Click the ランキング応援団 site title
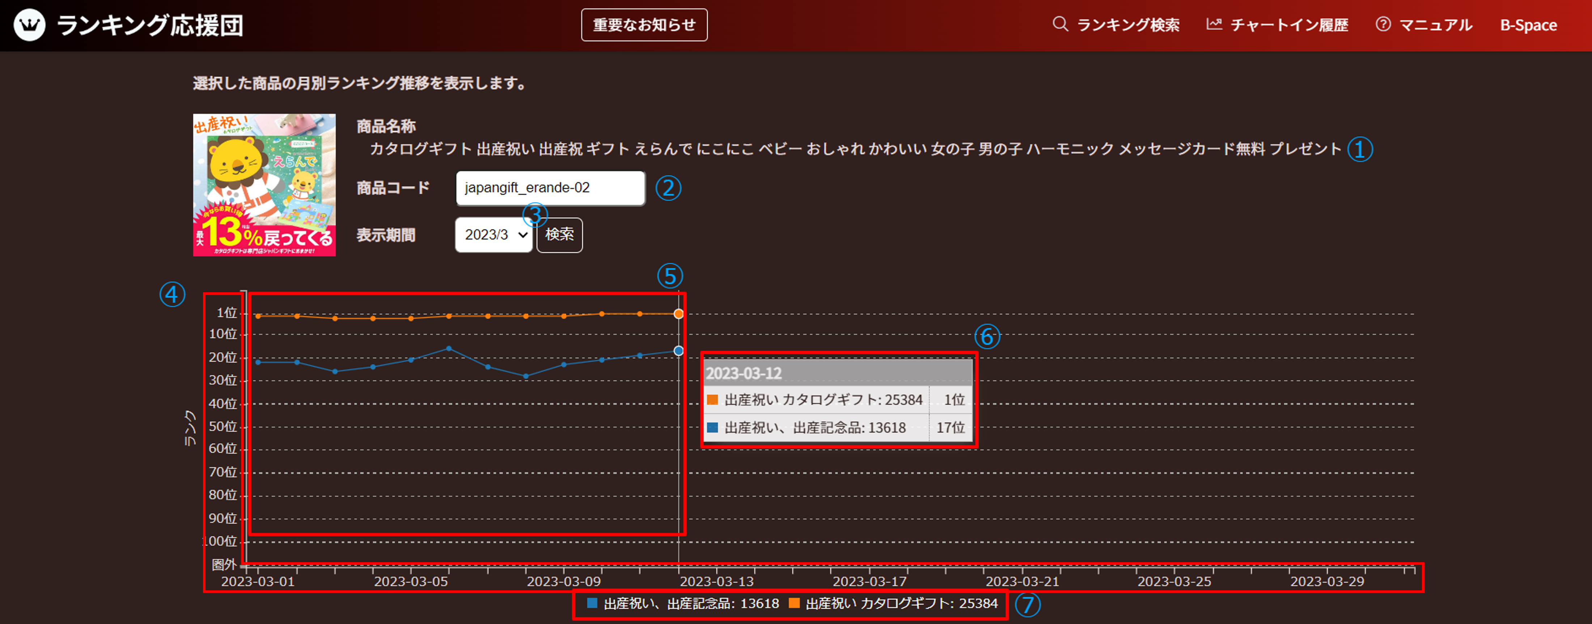Screen dimensions: 1592x624 [150, 25]
